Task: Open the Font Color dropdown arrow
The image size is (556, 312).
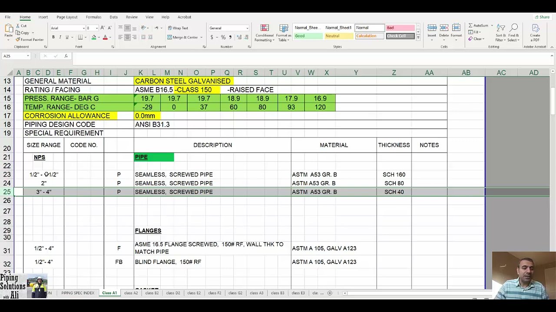Action: tap(110, 37)
